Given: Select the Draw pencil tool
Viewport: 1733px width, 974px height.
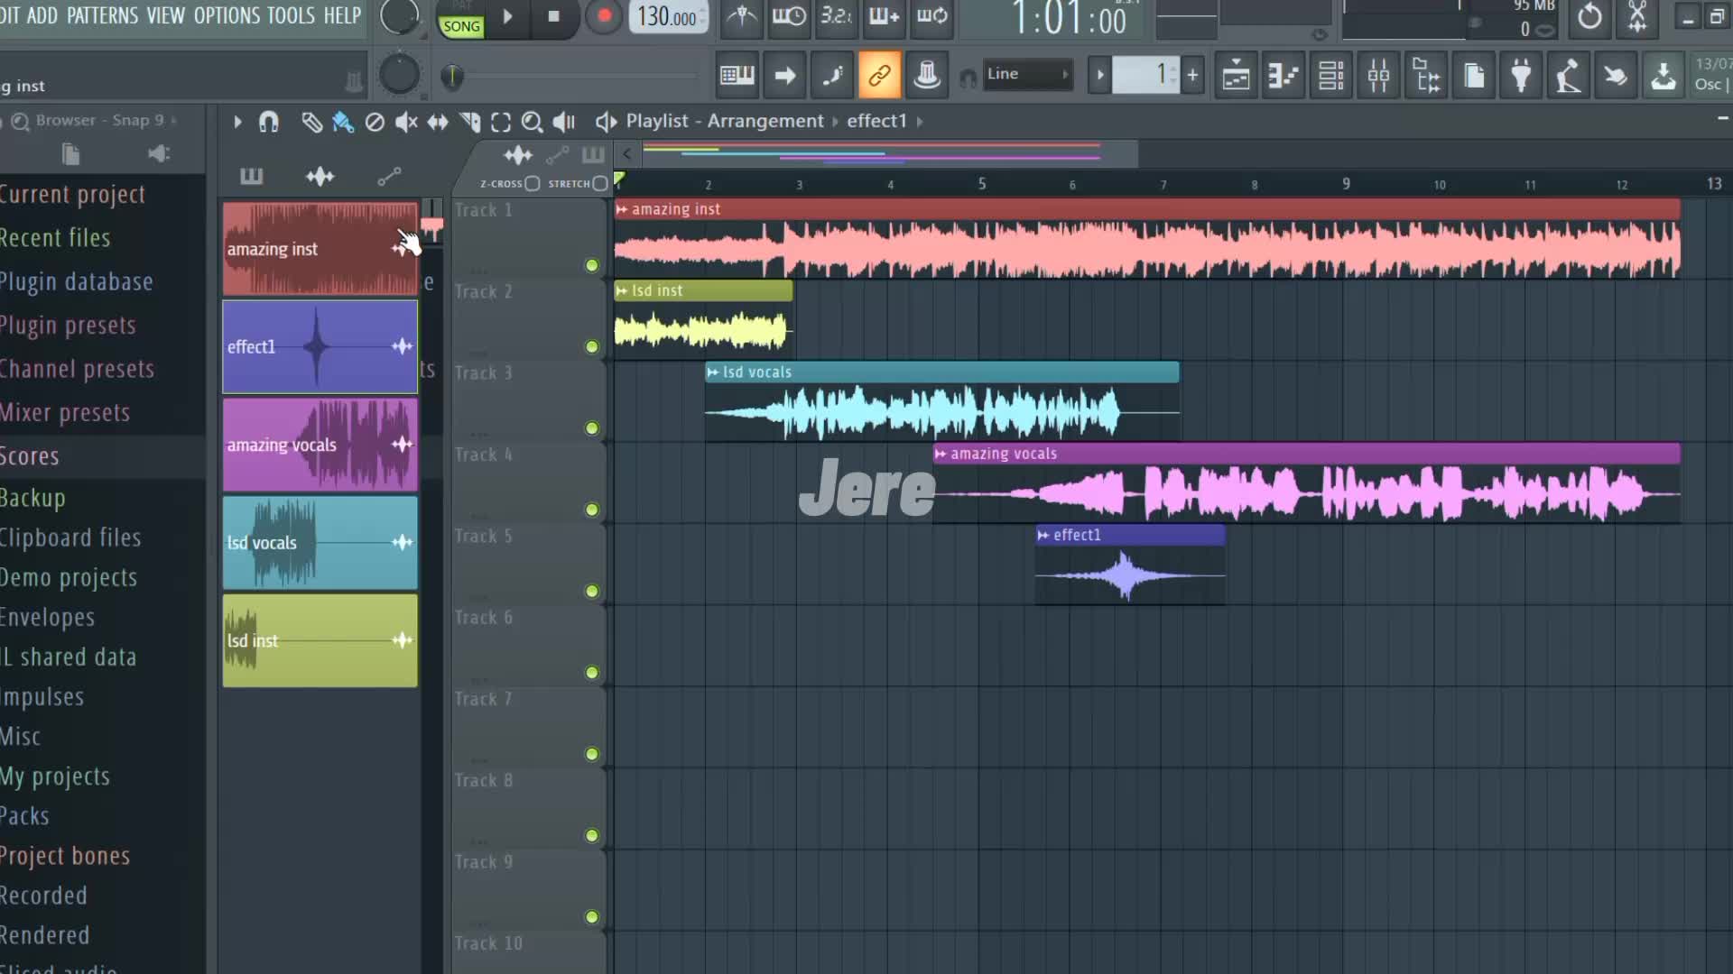Looking at the screenshot, I should point(311,122).
